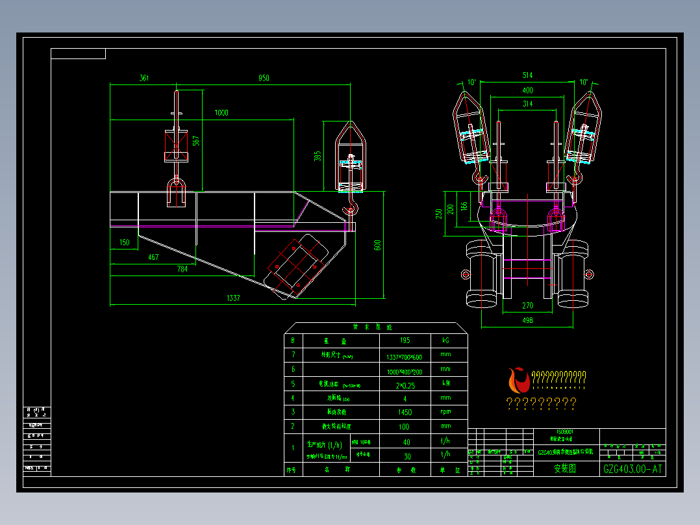Select the 270 dimension text
This screenshot has height=525, width=700.
[x=528, y=305]
